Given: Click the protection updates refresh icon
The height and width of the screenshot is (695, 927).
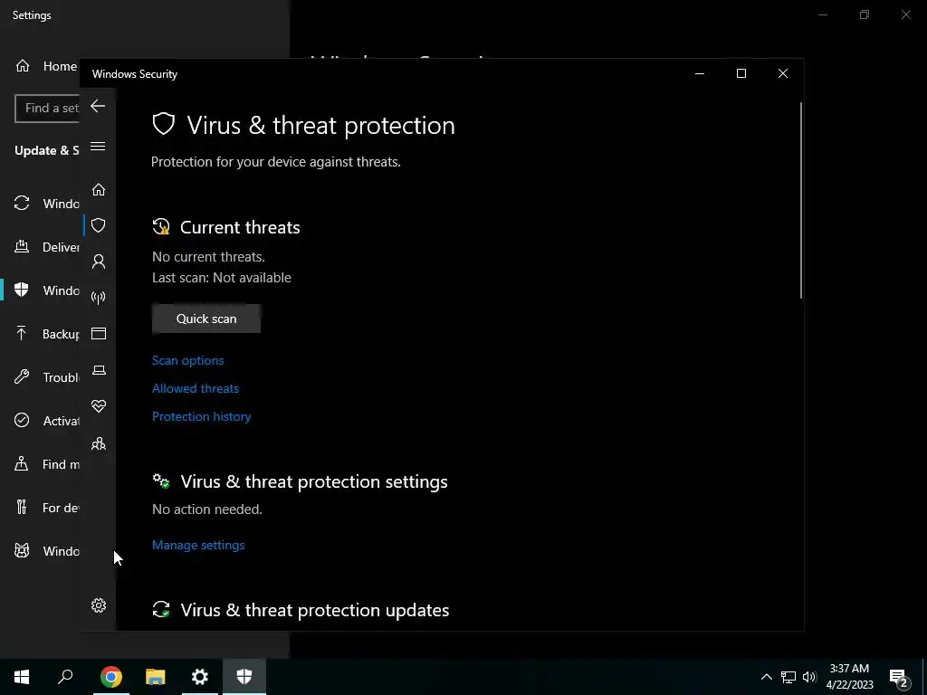Looking at the screenshot, I should pyautogui.click(x=161, y=609).
